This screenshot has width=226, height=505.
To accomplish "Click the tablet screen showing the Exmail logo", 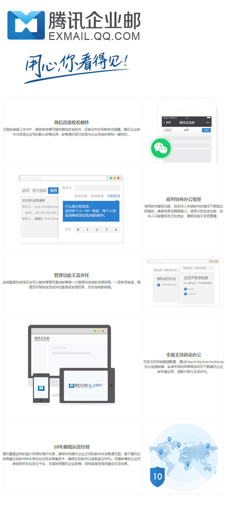I will [86, 385].
